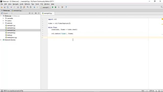Open the Run menu
The image size is (163, 92).
[x=33, y=4]
